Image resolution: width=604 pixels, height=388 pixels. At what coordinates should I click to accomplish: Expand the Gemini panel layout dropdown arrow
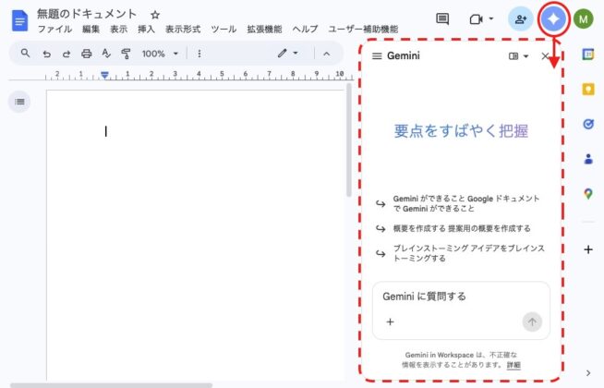(x=525, y=56)
